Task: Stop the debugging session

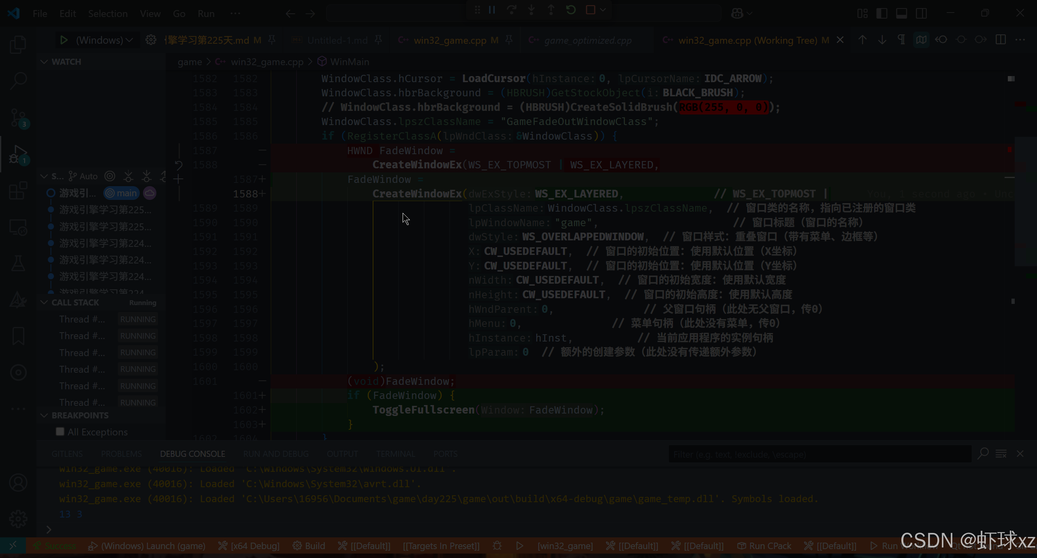Action: [x=591, y=10]
